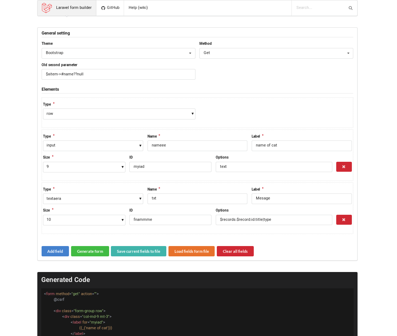Click the Old second parameter field

point(118,74)
